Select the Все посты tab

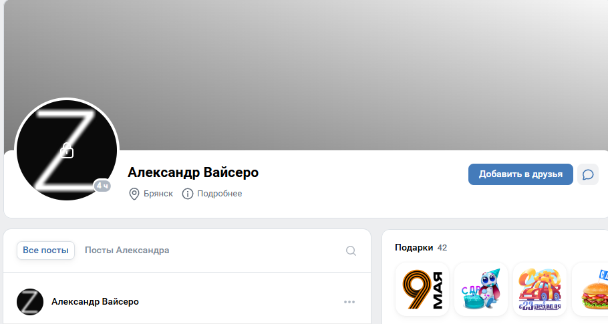tap(45, 251)
